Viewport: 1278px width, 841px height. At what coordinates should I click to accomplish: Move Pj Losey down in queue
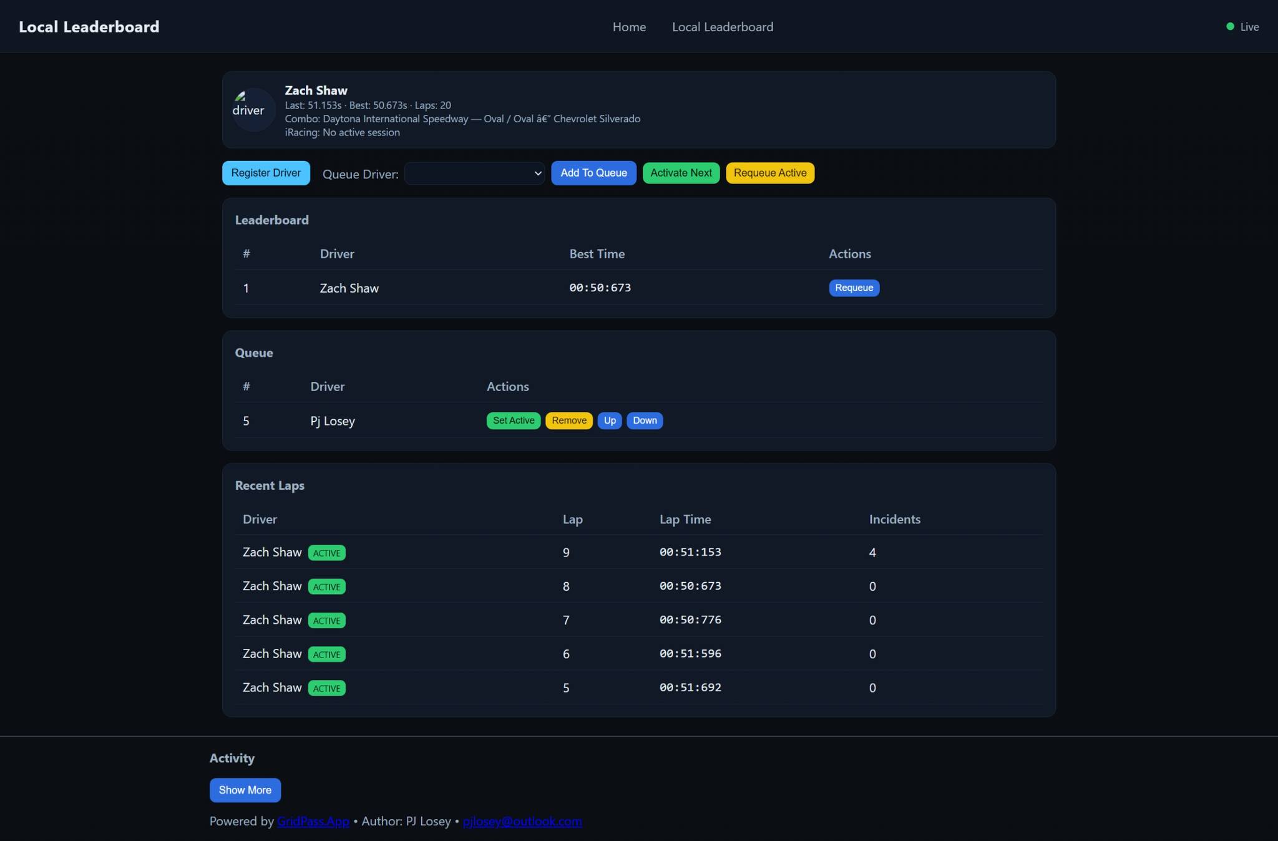point(645,420)
